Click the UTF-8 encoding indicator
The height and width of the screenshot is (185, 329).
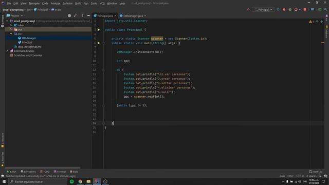[300, 176]
